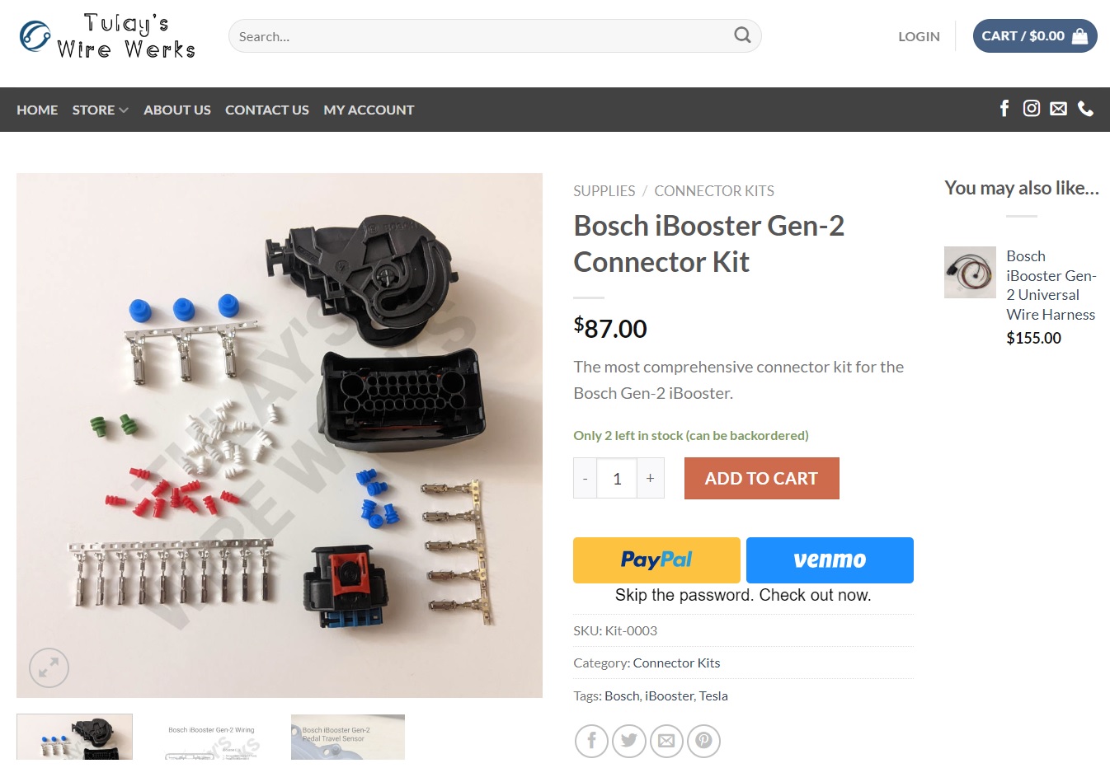This screenshot has width=1110, height=782.
Task: Pay with the PayPal button
Action: pyautogui.click(x=656, y=560)
